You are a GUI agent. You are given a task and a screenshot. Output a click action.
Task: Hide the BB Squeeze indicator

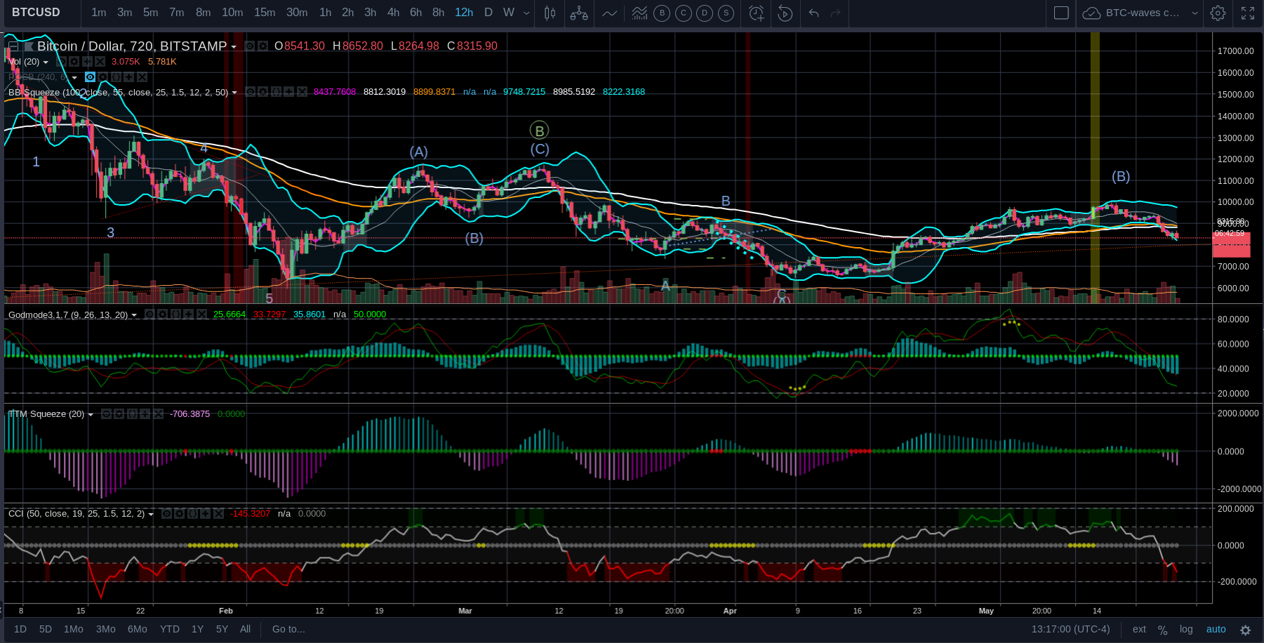[250, 92]
